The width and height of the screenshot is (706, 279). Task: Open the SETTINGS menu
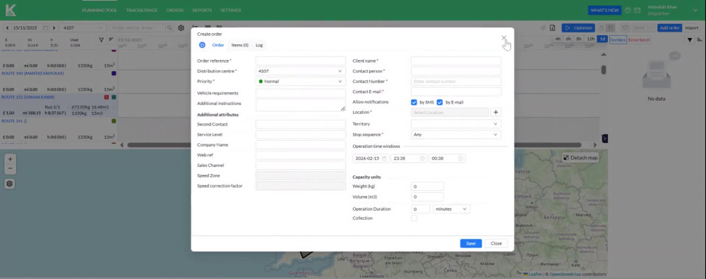[231, 10]
